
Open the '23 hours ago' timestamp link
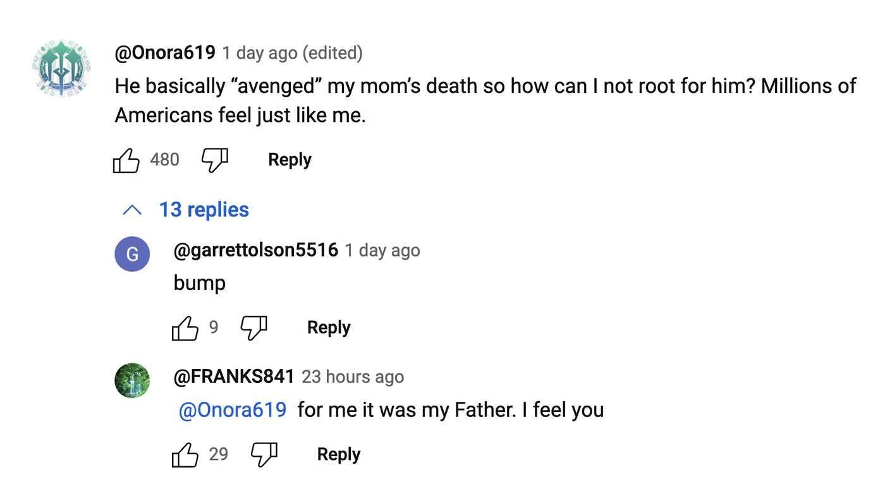353,377
